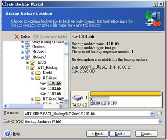
Task: Click the yellow disk usage bar
Action: pos(125,94)
